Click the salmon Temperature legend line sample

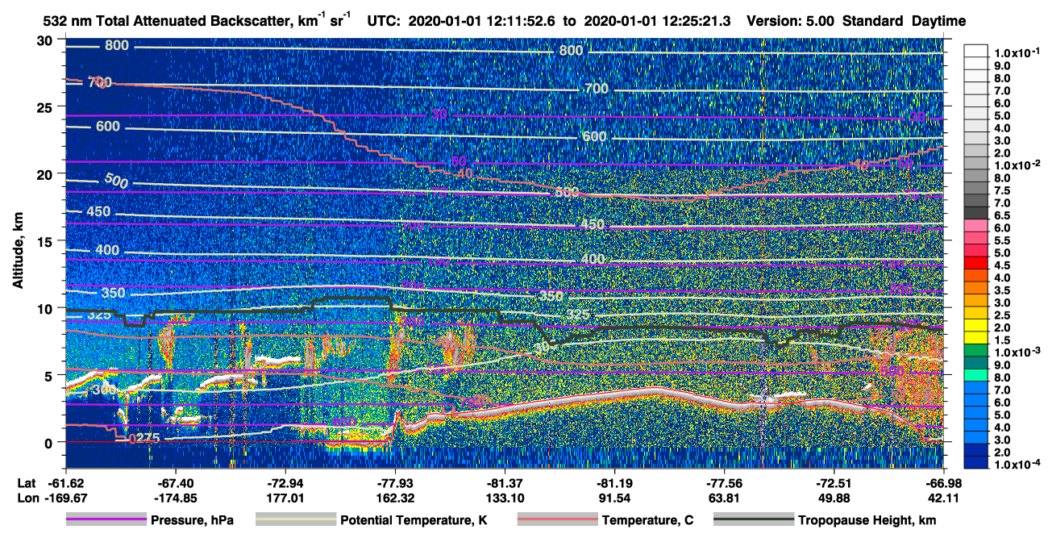coord(556,520)
